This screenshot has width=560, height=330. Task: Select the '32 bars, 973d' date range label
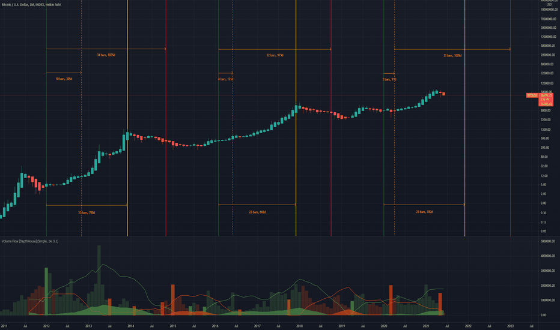(x=275, y=55)
